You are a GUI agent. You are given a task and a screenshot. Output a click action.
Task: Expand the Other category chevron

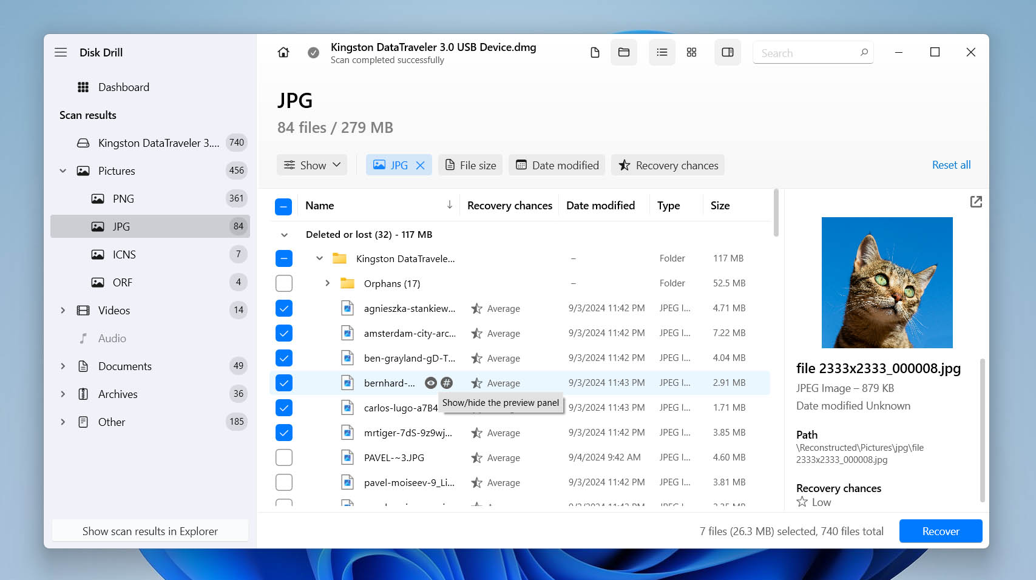(63, 422)
